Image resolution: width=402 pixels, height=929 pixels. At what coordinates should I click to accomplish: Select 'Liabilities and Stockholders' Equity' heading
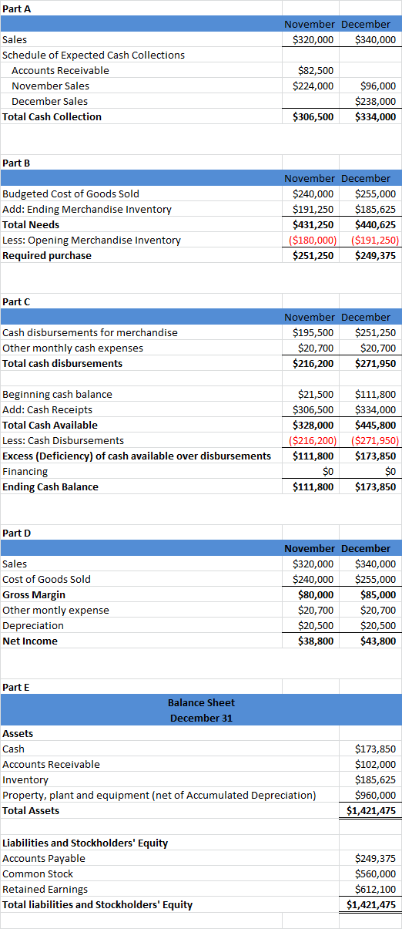[85, 843]
